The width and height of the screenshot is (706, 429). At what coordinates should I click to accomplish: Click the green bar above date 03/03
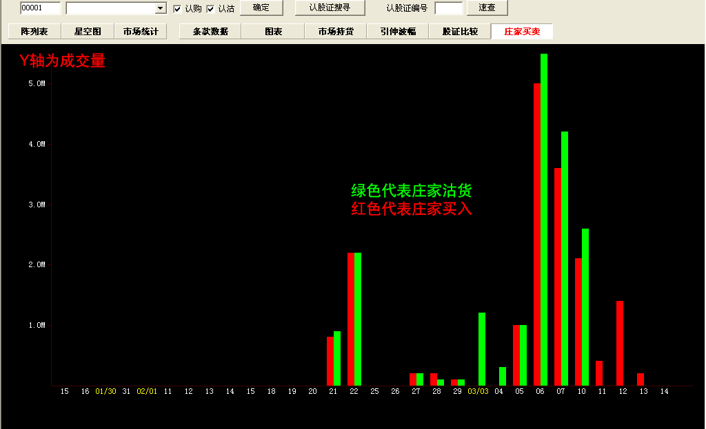[x=482, y=348]
